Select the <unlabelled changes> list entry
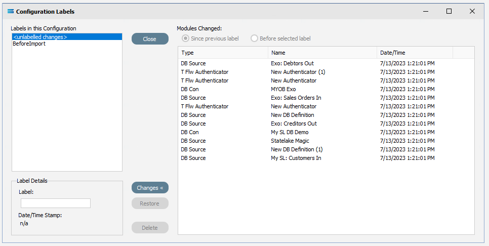 point(67,37)
